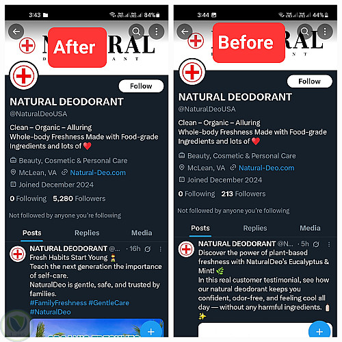Switch to Replies tab in After profile
The height and width of the screenshot is (342, 342).
click(87, 233)
